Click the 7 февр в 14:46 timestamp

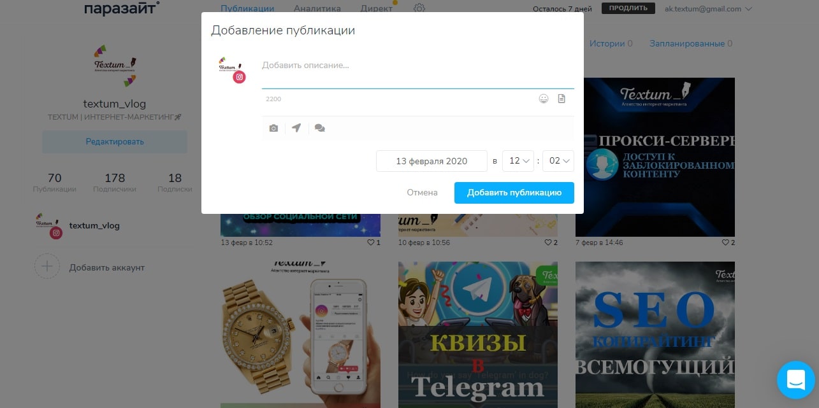pos(599,243)
